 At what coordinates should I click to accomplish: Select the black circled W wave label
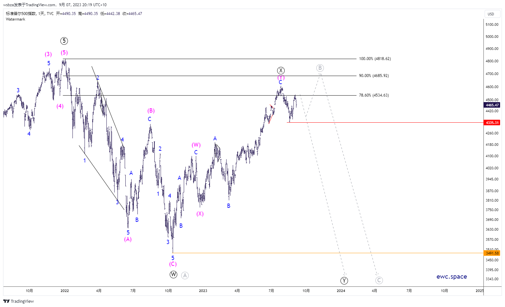173,274
